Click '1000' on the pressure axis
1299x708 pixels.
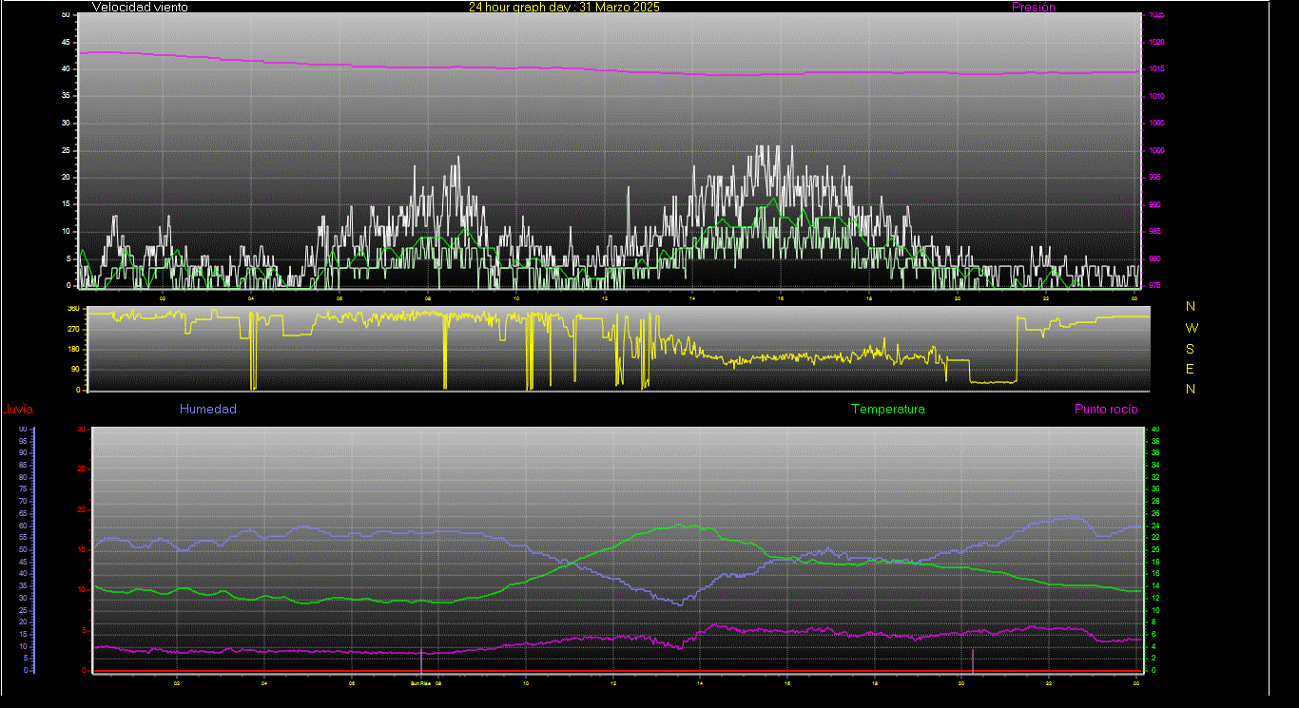1156,151
